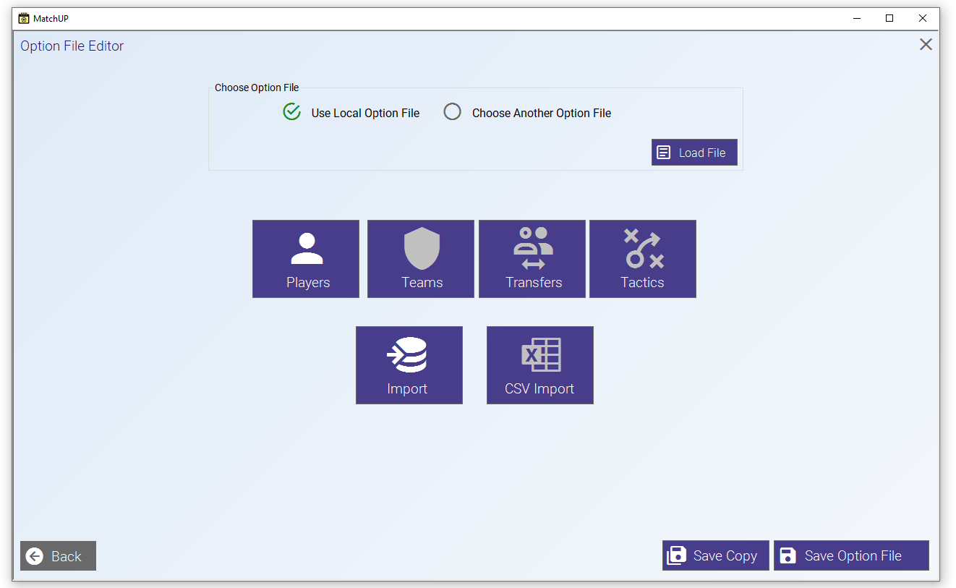
Task: Open the Players editor tile
Action: pyautogui.click(x=306, y=259)
